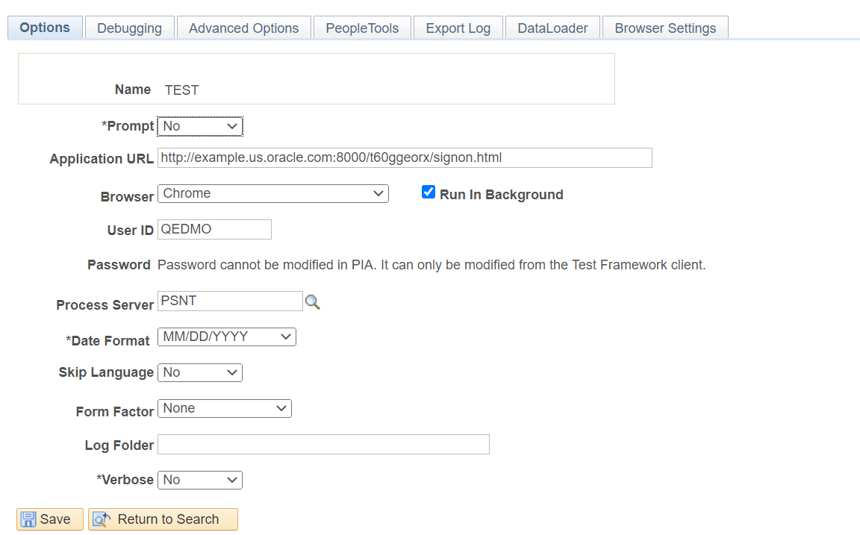Click Return to Search
This screenshot has height=535, width=860.
tap(163, 519)
